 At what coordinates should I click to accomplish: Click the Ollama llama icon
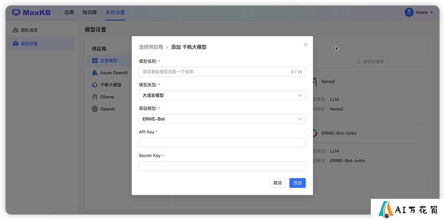tap(95, 97)
